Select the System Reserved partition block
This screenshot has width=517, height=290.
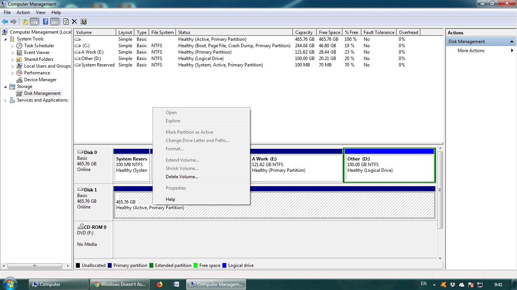pos(131,165)
